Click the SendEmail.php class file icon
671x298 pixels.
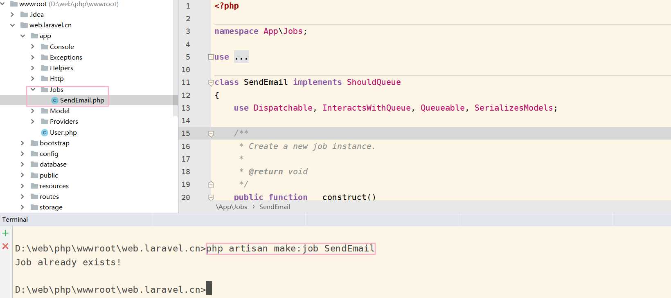click(55, 100)
